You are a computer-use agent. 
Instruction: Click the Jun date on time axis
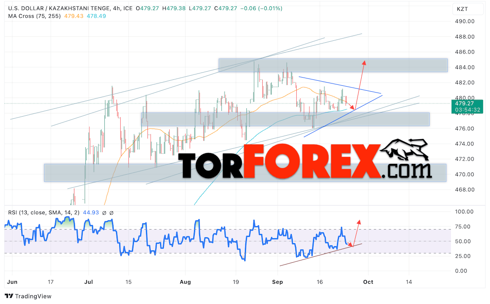(12, 282)
